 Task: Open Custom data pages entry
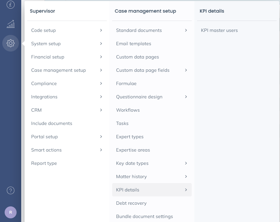[x=137, y=57]
